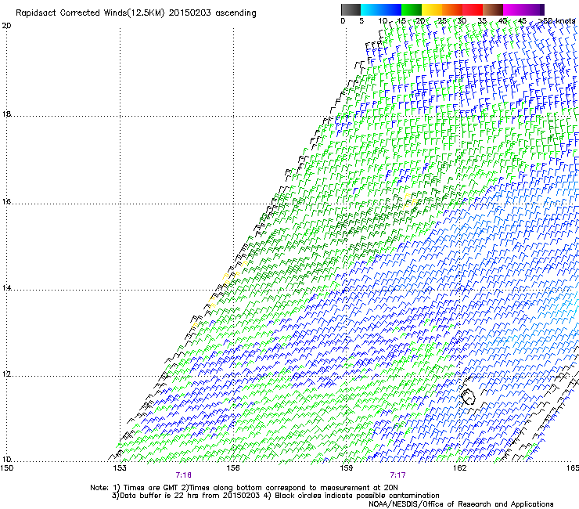This screenshot has height=509, width=579.
Task: Click the gray 0-5 knots legend swatch
Action: pos(351,9)
